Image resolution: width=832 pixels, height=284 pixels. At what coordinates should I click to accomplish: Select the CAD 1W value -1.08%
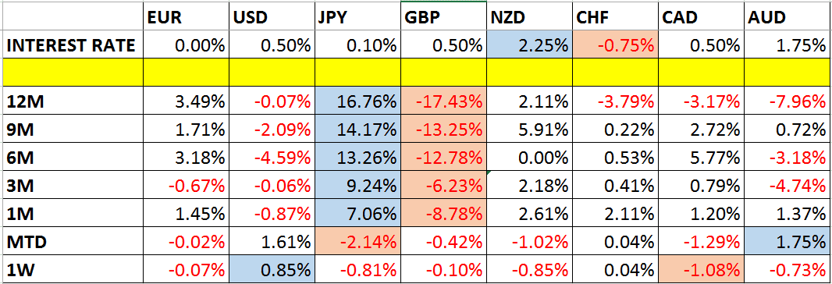tap(701, 270)
